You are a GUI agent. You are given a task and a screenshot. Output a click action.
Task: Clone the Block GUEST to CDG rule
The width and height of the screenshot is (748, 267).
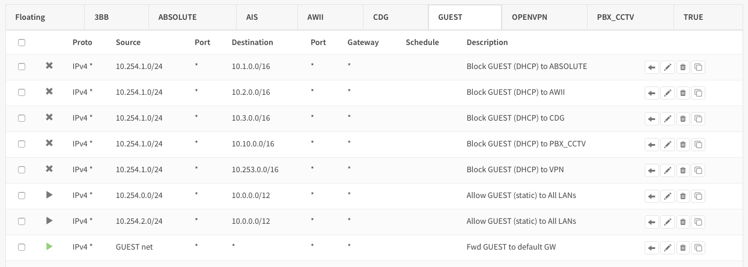[698, 119]
